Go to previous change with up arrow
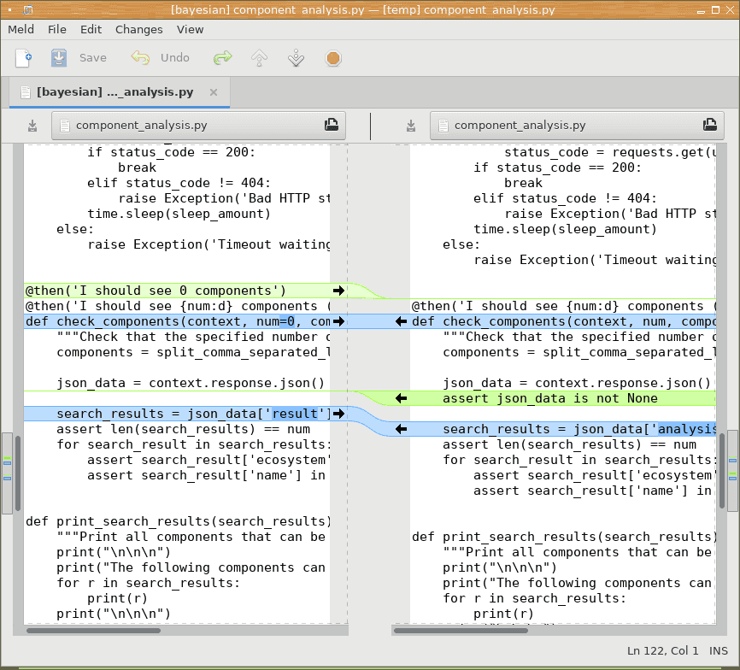Viewport: 740px width, 670px height. coord(260,58)
